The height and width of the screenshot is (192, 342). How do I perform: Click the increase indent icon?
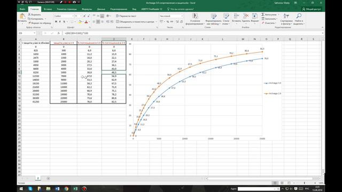[x=112, y=21]
